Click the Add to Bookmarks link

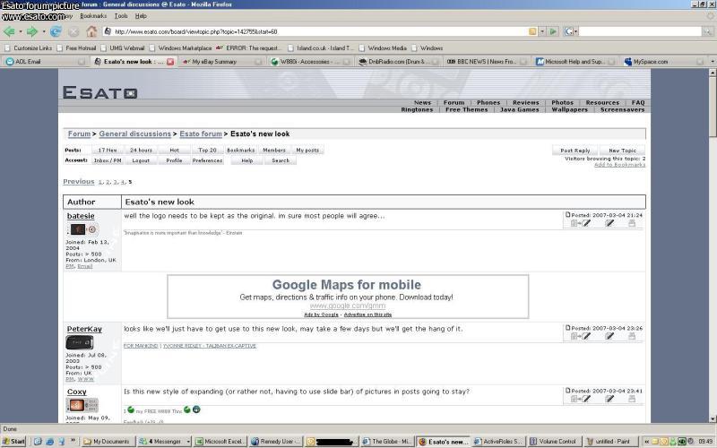click(x=619, y=165)
